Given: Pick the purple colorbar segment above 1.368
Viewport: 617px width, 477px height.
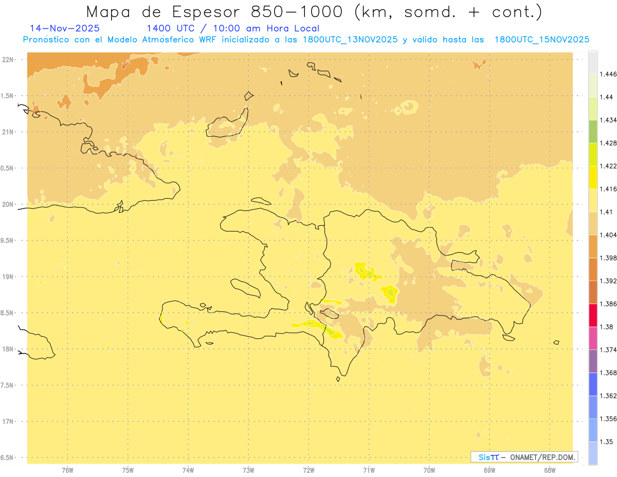Looking at the screenshot, I should 593,361.
